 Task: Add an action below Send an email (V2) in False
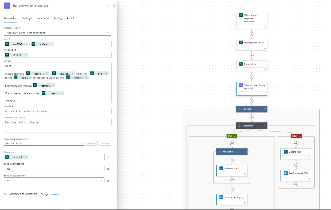coord(296,184)
